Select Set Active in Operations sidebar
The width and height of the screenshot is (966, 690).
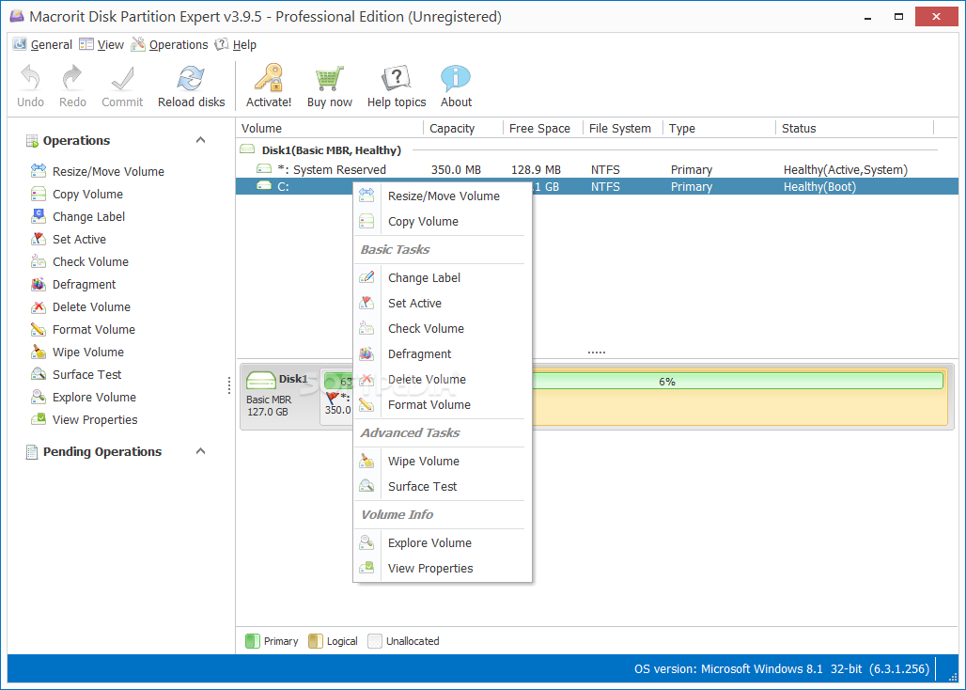68,239
